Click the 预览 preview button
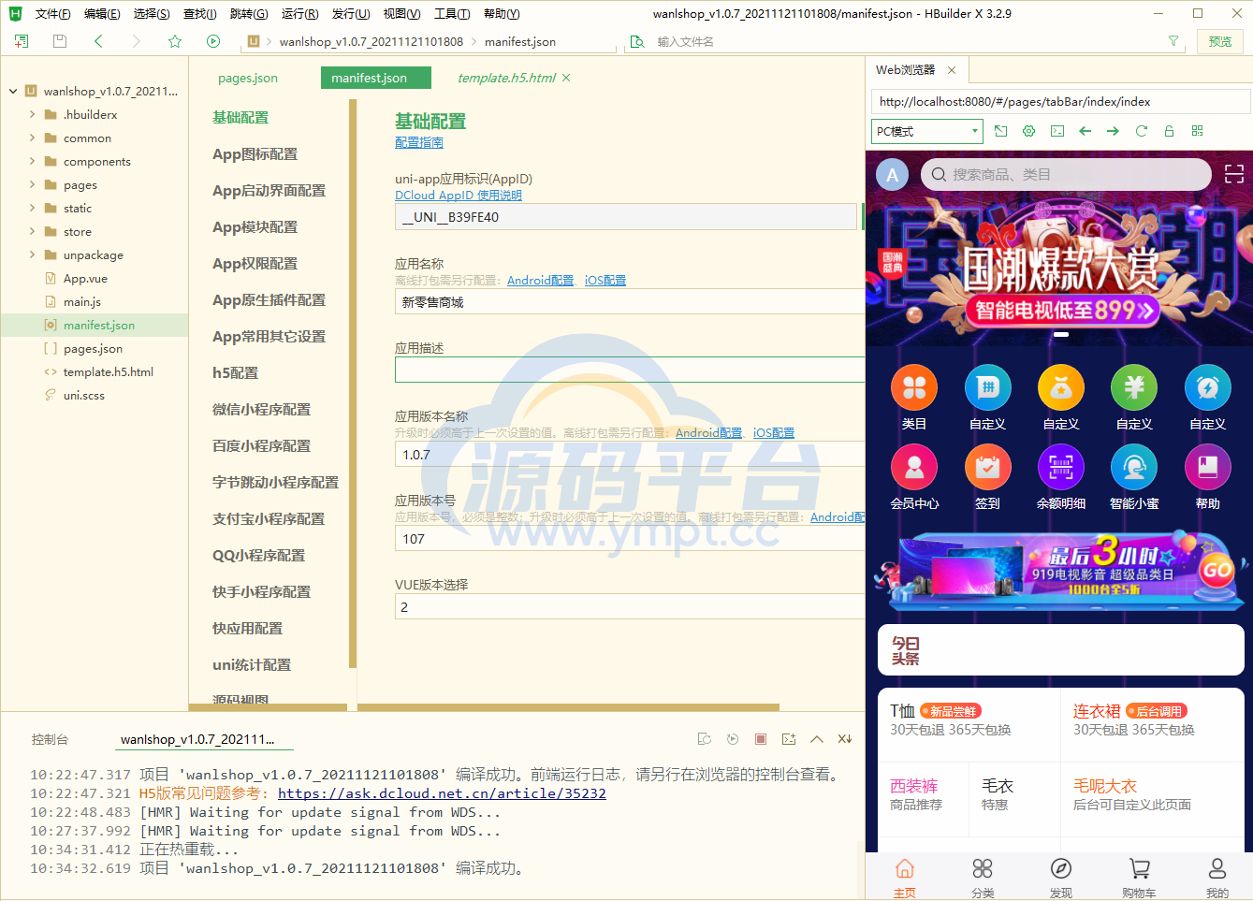The image size is (1253, 901). [x=1220, y=41]
